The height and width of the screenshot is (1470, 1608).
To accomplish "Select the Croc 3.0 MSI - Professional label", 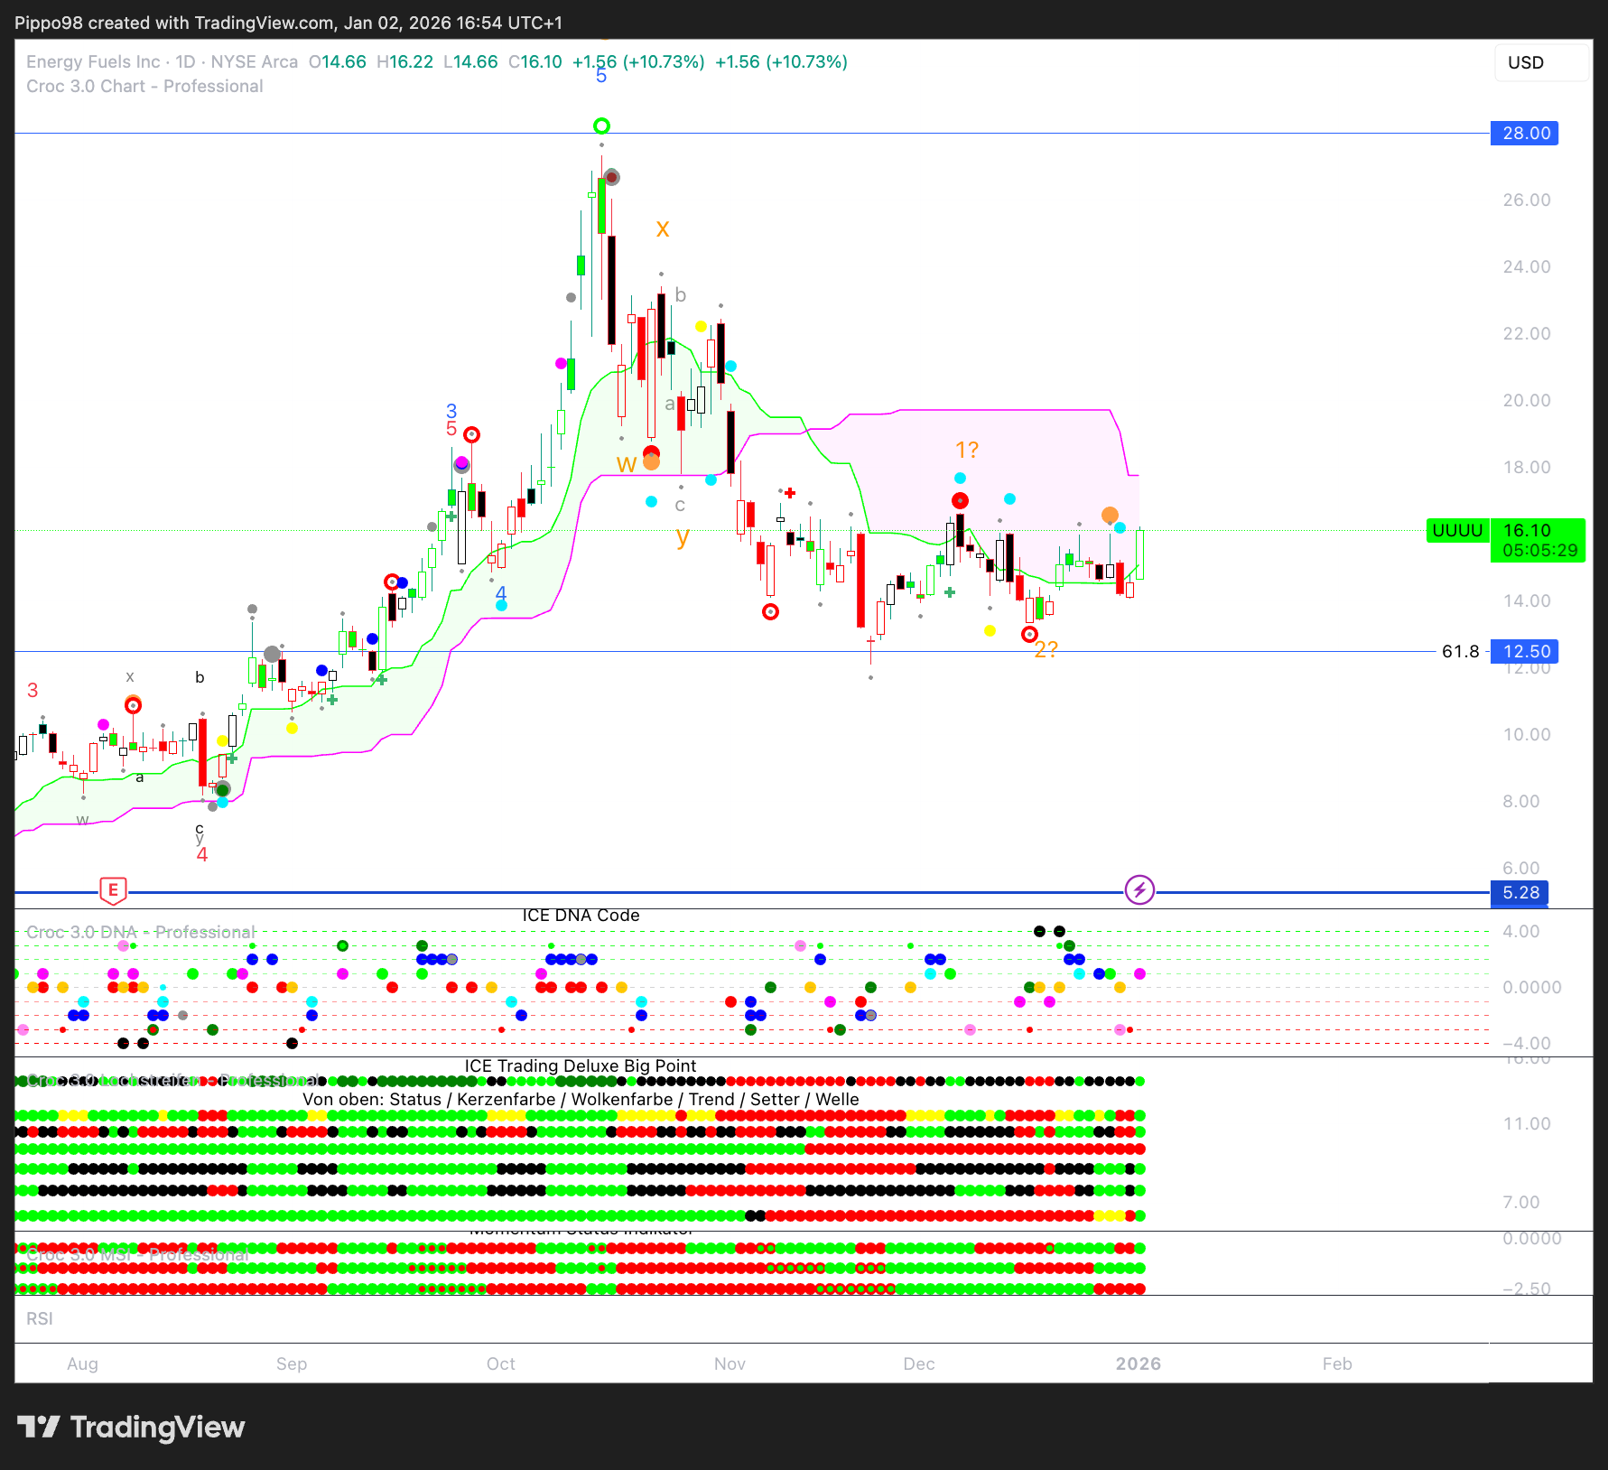I will click(x=137, y=1255).
